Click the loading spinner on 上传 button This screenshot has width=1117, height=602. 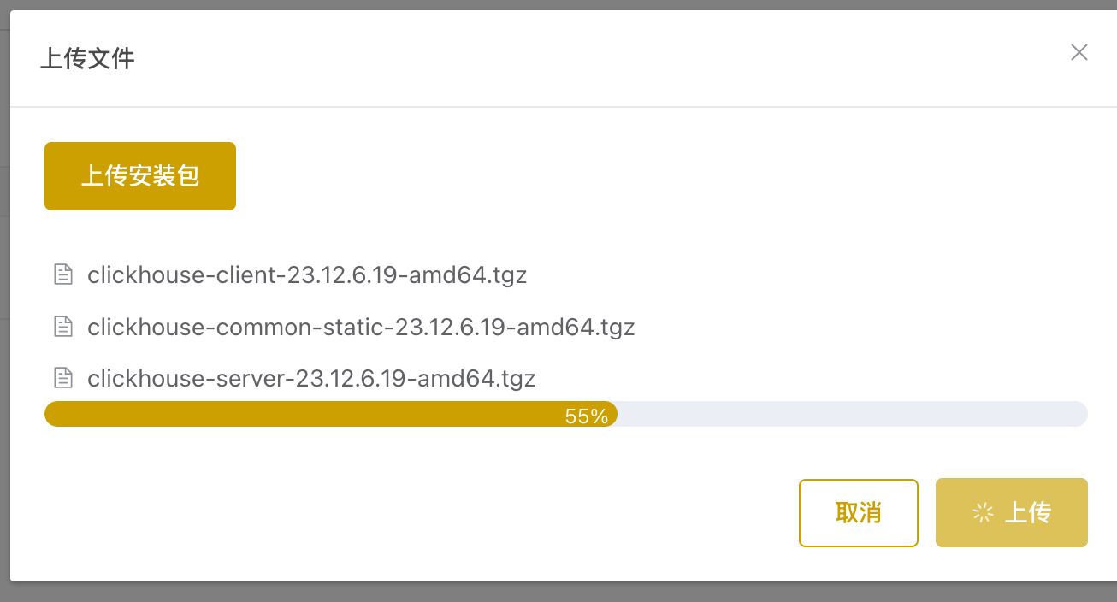pos(984,512)
